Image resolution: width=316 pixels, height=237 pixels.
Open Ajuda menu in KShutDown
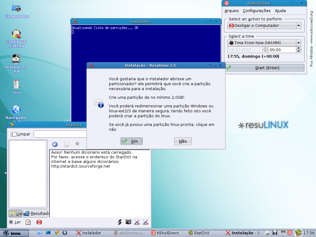coord(280,11)
